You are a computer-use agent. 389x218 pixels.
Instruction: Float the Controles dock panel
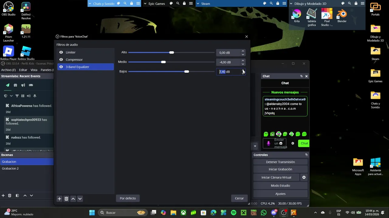click(x=306, y=155)
